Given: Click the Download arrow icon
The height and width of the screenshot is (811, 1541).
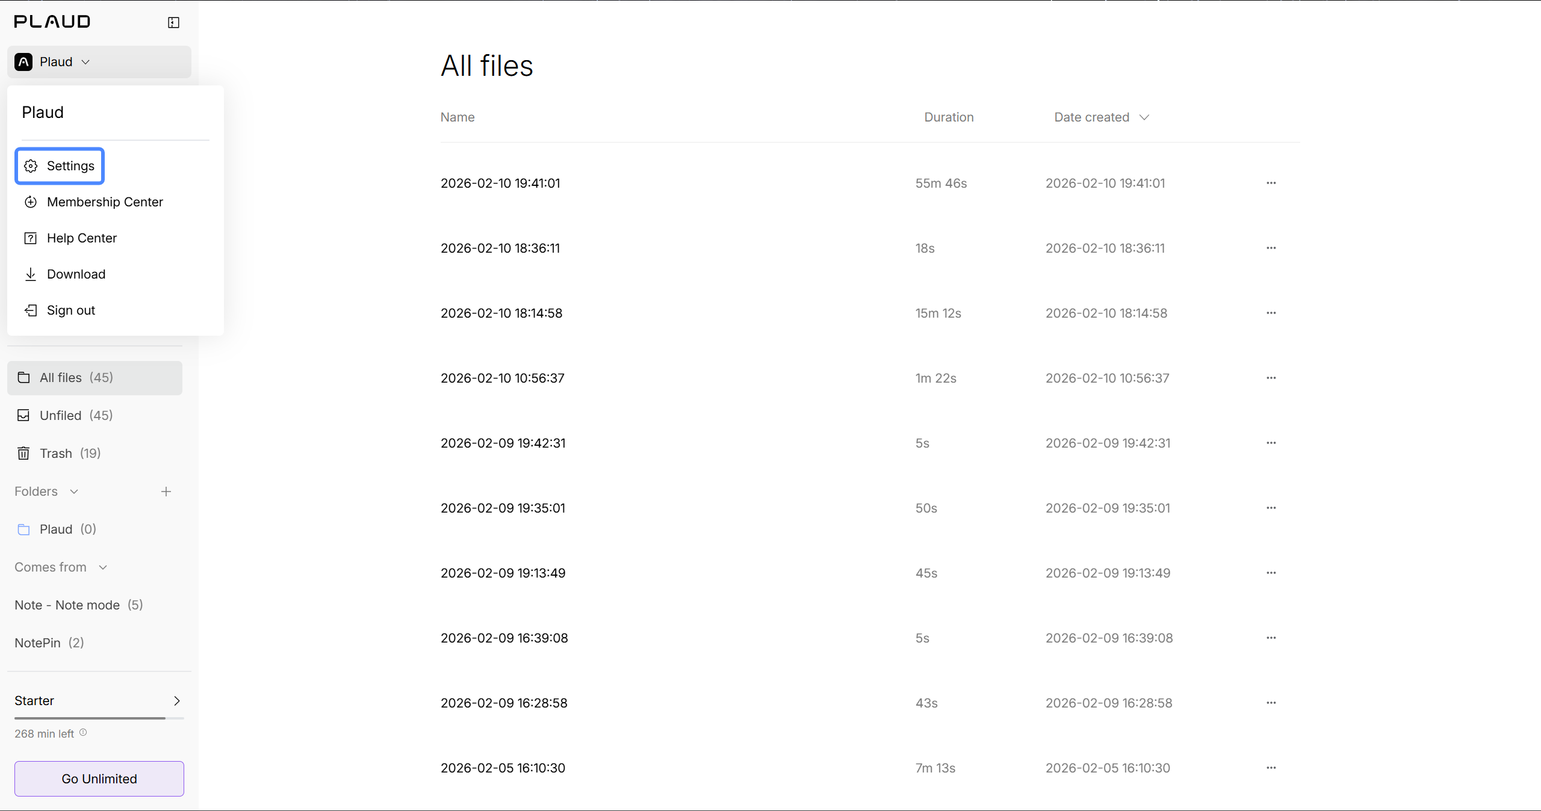Looking at the screenshot, I should point(31,274).
